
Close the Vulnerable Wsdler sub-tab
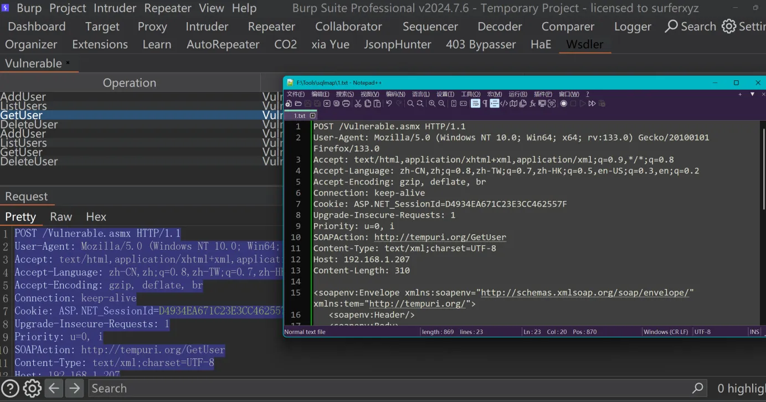68,63
